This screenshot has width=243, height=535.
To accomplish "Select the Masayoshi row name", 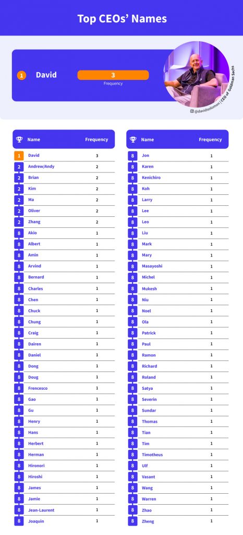I will pos(152,266).
